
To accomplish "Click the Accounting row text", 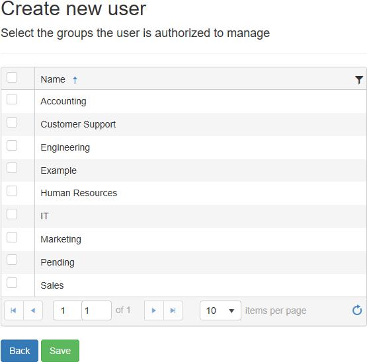I will [63, 101].
